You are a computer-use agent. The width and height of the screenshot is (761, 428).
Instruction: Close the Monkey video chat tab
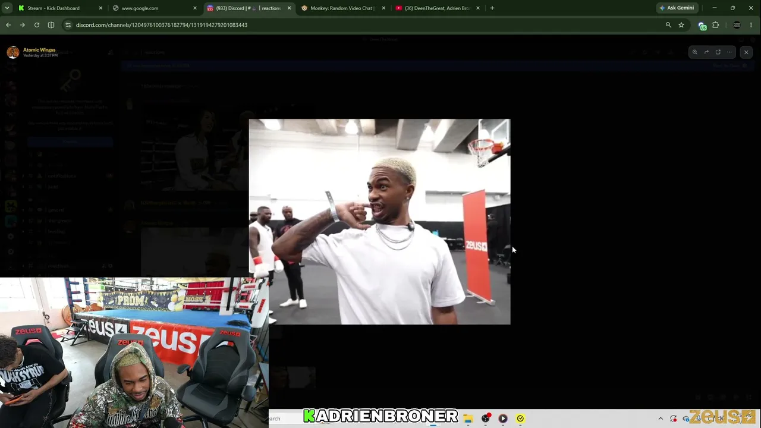click(383, 8)
